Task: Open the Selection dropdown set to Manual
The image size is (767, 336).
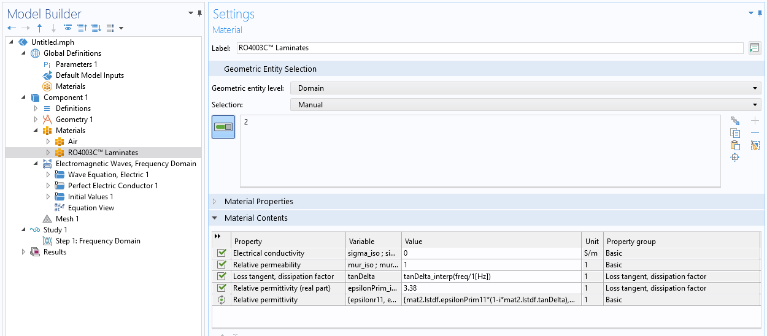Action: tap(525, 105)
